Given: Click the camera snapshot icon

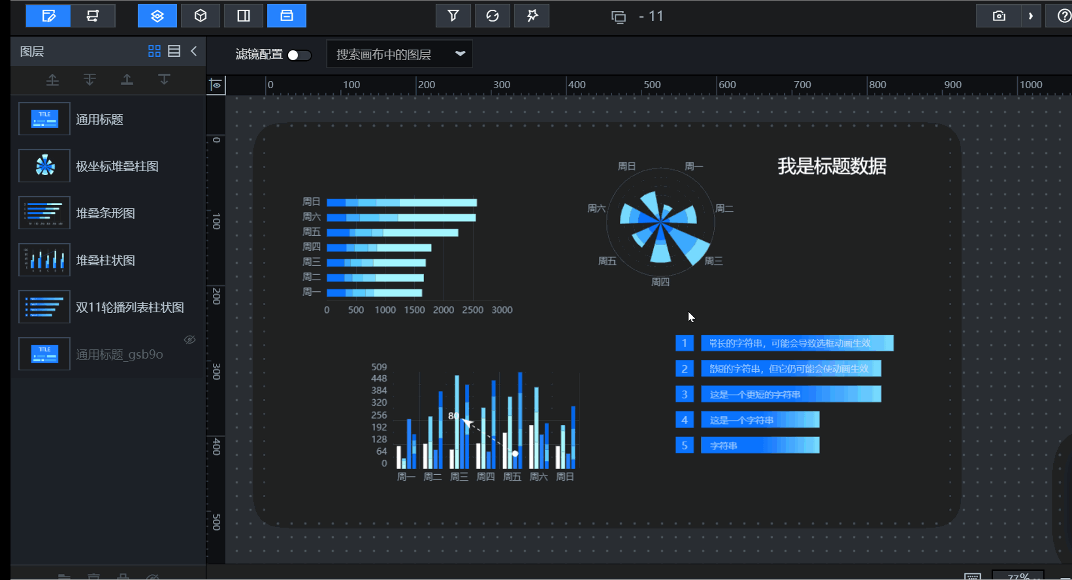Looking at the screenshot, I should pyautogui.click(x=999, y=16).
